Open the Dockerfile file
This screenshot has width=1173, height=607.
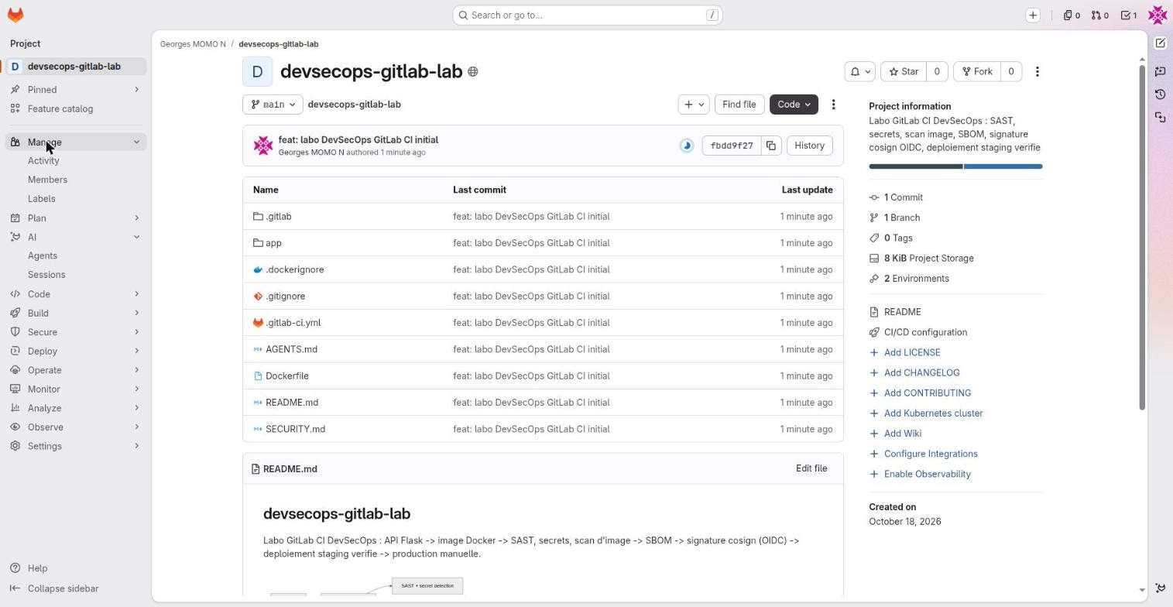point(286,376)
